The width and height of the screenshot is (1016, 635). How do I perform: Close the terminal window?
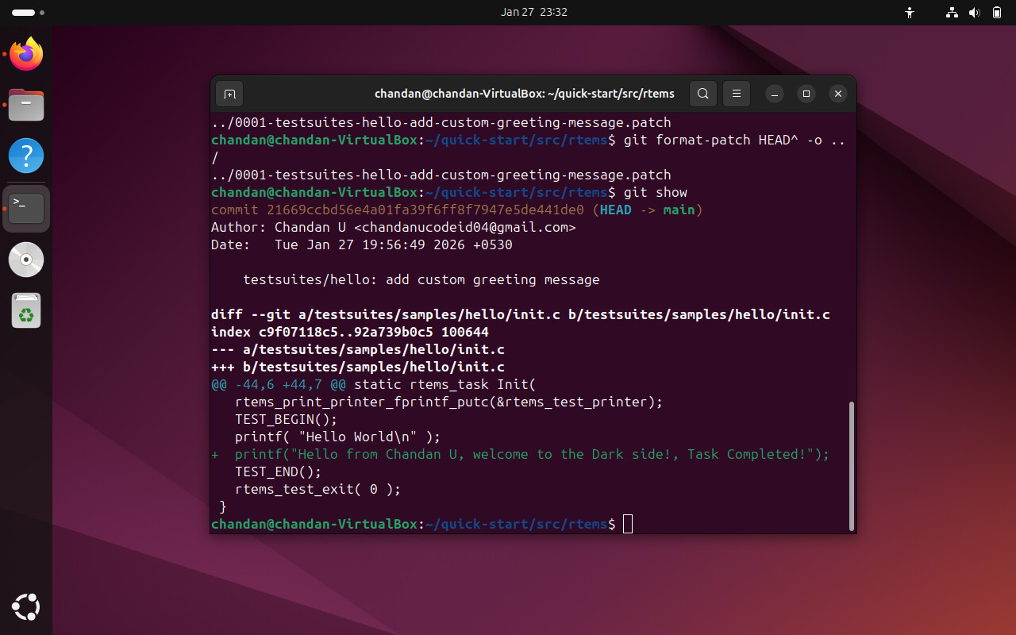tap(837, 94)
